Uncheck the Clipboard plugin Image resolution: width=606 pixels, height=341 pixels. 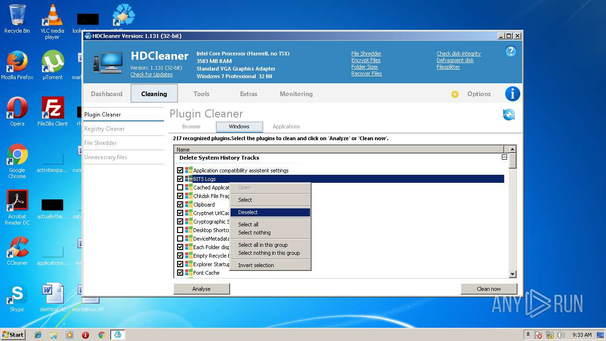pos(180,205)
